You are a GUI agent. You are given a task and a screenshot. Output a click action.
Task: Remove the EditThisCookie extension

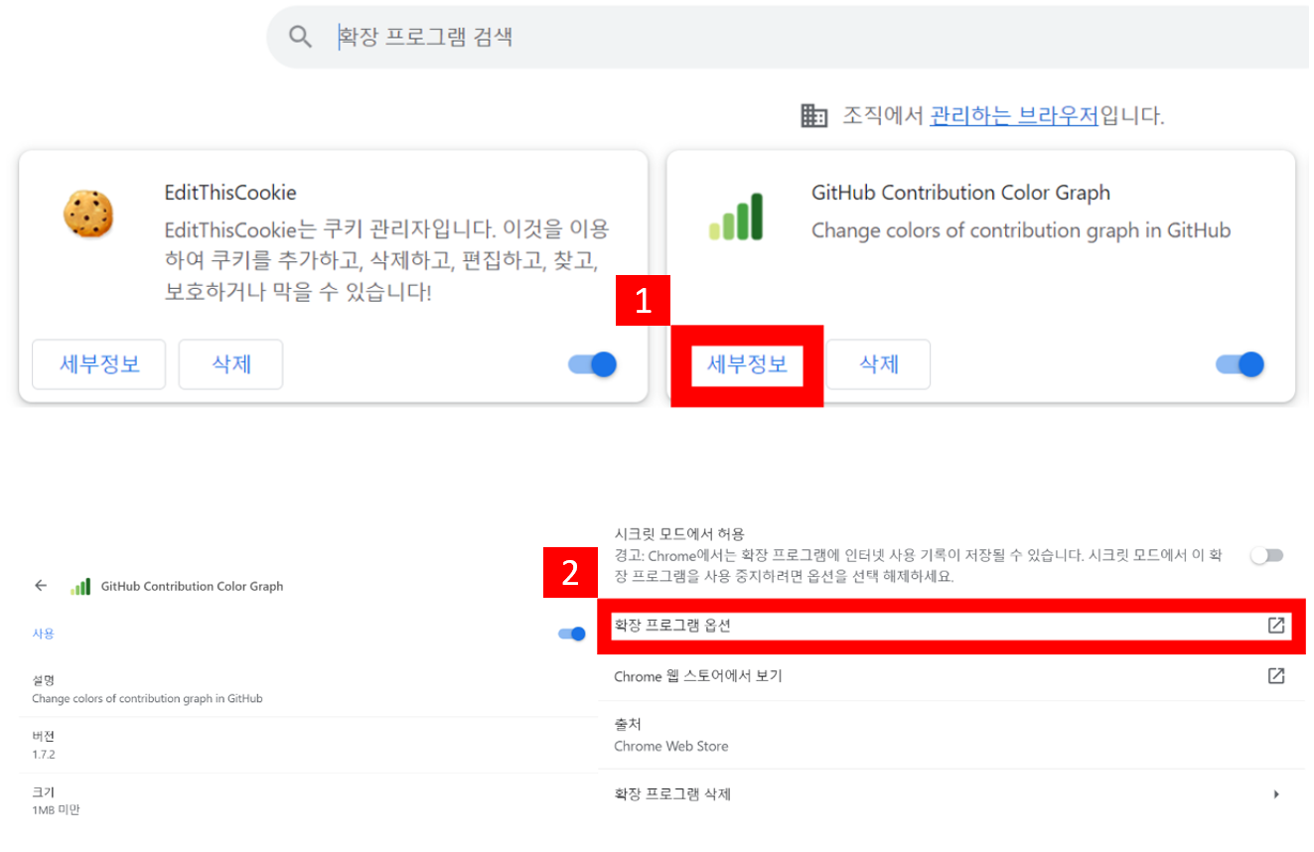pyautogui.click(x=230, y=364)
